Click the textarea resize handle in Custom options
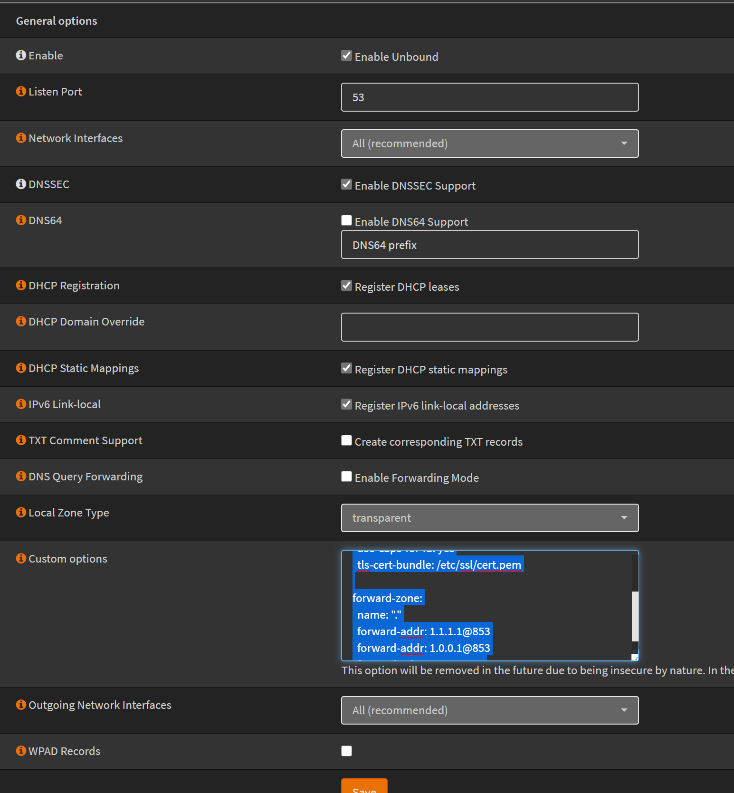Viewport: 734px width, 793px height. pos(635,657)
